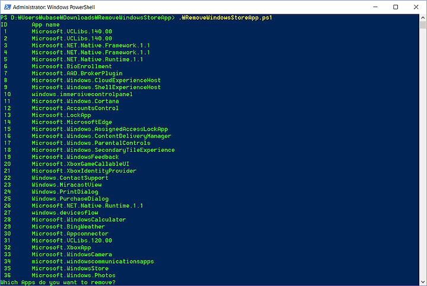
Task: Click the Microsoft.Appconnector entry
Action: (x=70, y=234)
